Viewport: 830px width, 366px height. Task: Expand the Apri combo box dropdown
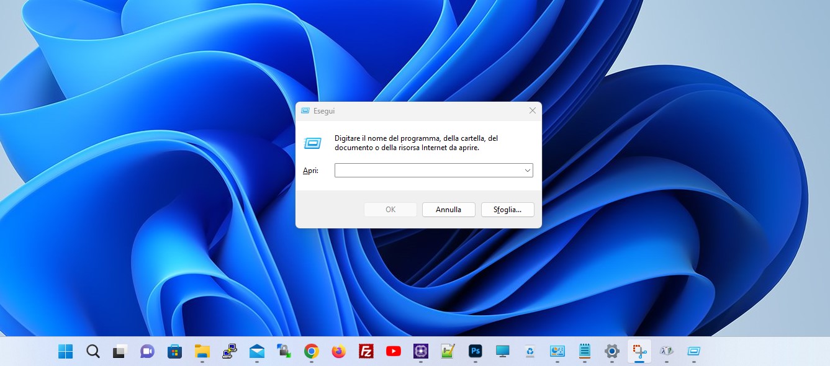point(527,170)
